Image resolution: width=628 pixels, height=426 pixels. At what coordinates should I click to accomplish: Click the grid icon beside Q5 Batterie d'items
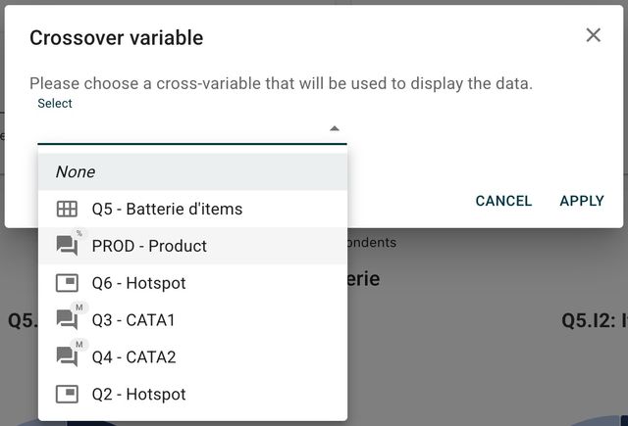(x=67, y=209)
